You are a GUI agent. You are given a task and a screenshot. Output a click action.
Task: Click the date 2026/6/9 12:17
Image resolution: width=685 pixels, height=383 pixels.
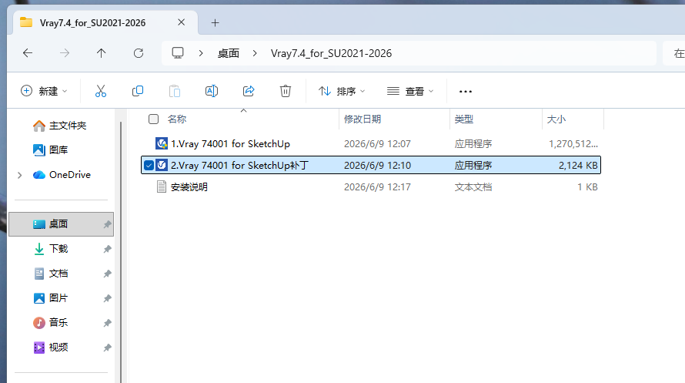(377, 187)
